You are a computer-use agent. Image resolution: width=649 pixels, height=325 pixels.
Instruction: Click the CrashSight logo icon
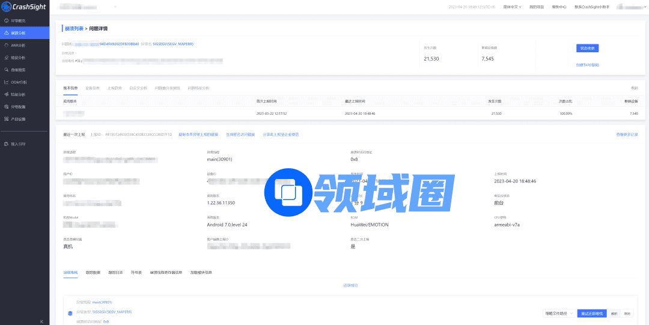tap(6, 7)
